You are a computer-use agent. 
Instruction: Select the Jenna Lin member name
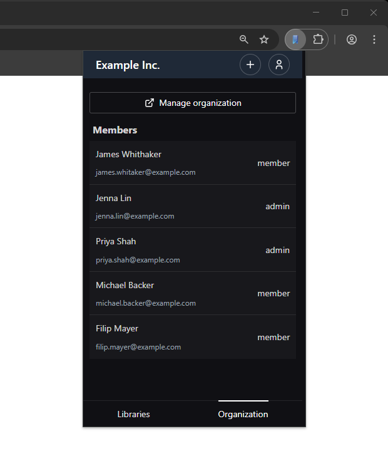coord(113,198)
